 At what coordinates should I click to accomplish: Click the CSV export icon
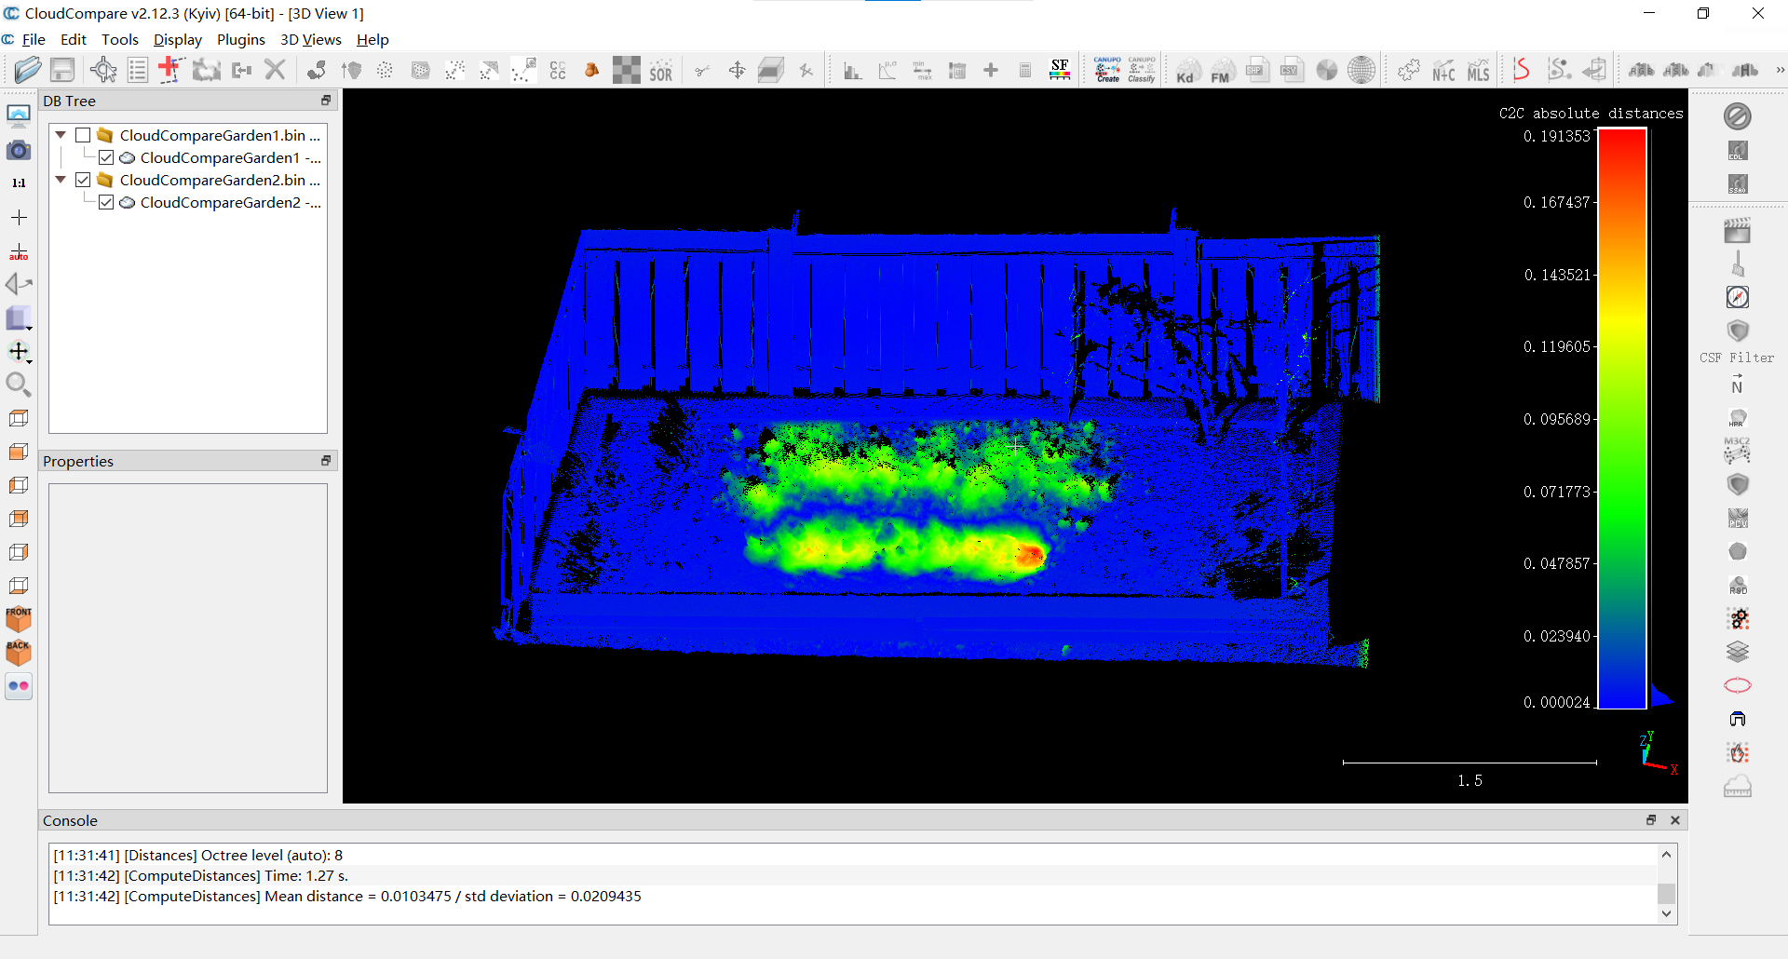(x=1292, y=70)
